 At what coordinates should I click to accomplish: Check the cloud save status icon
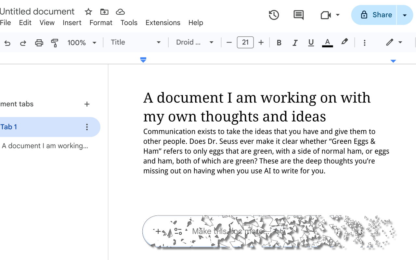(x=120, y=12)
